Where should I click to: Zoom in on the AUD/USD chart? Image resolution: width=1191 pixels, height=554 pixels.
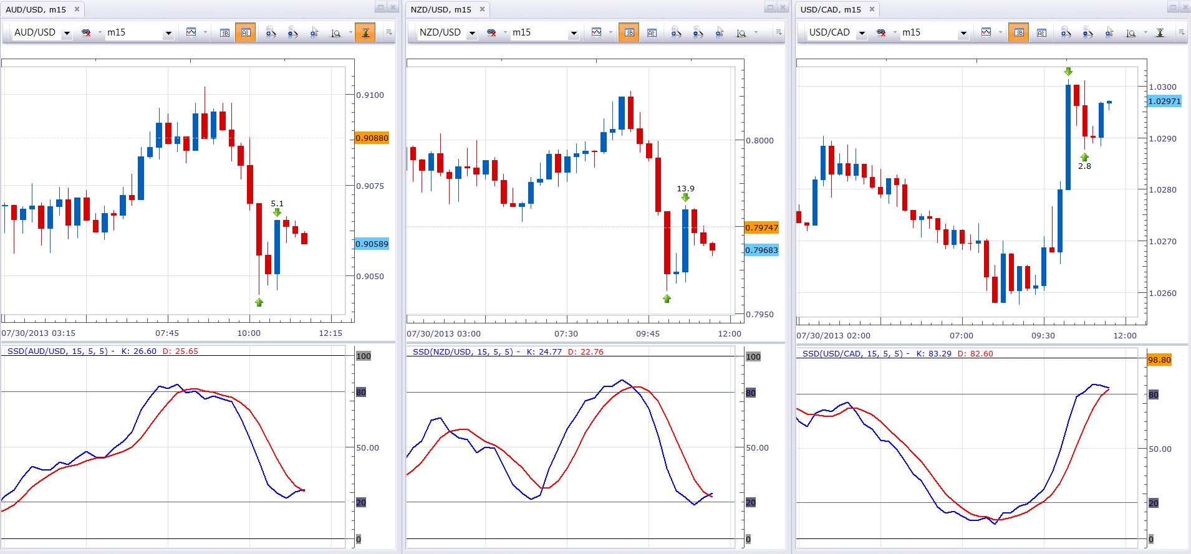(x=271, y=32)
